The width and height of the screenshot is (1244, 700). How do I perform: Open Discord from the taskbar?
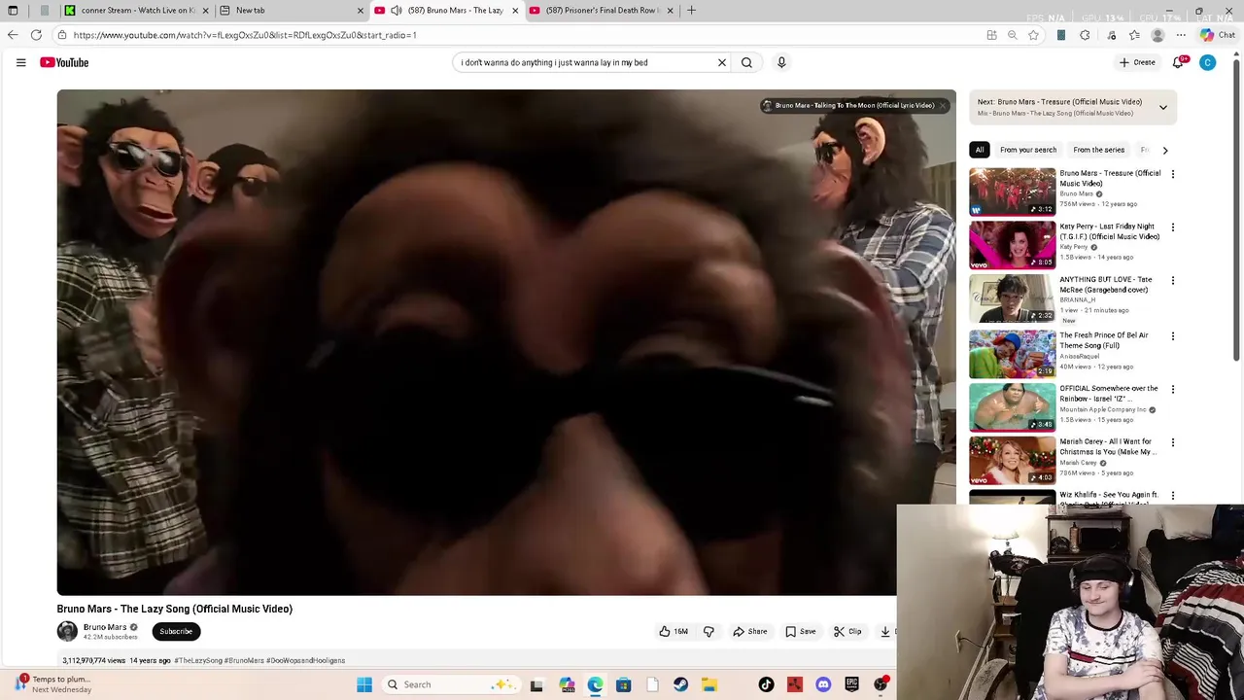tap(823, 684)
